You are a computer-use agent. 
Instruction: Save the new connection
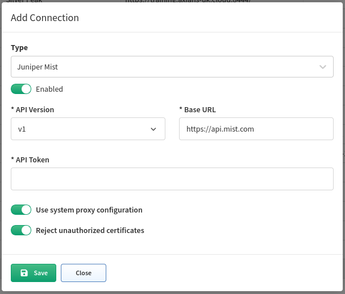click(x=34, y=273)
